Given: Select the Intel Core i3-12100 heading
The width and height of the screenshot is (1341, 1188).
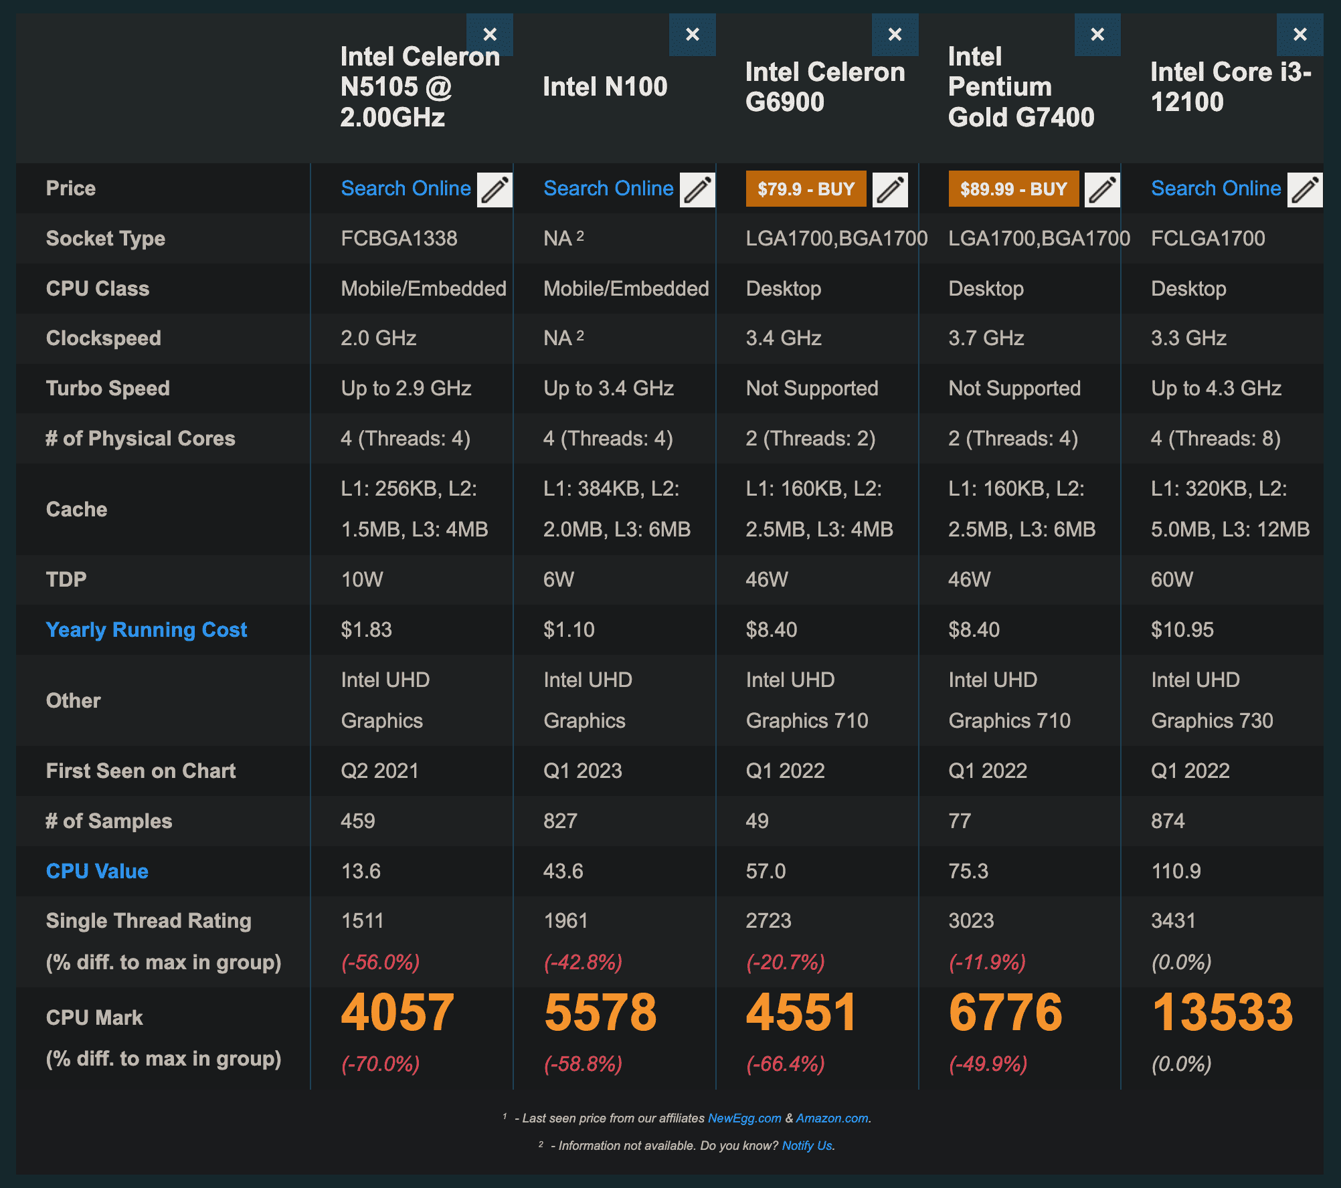Looking at the screenshot, I should pos(1231,87).
